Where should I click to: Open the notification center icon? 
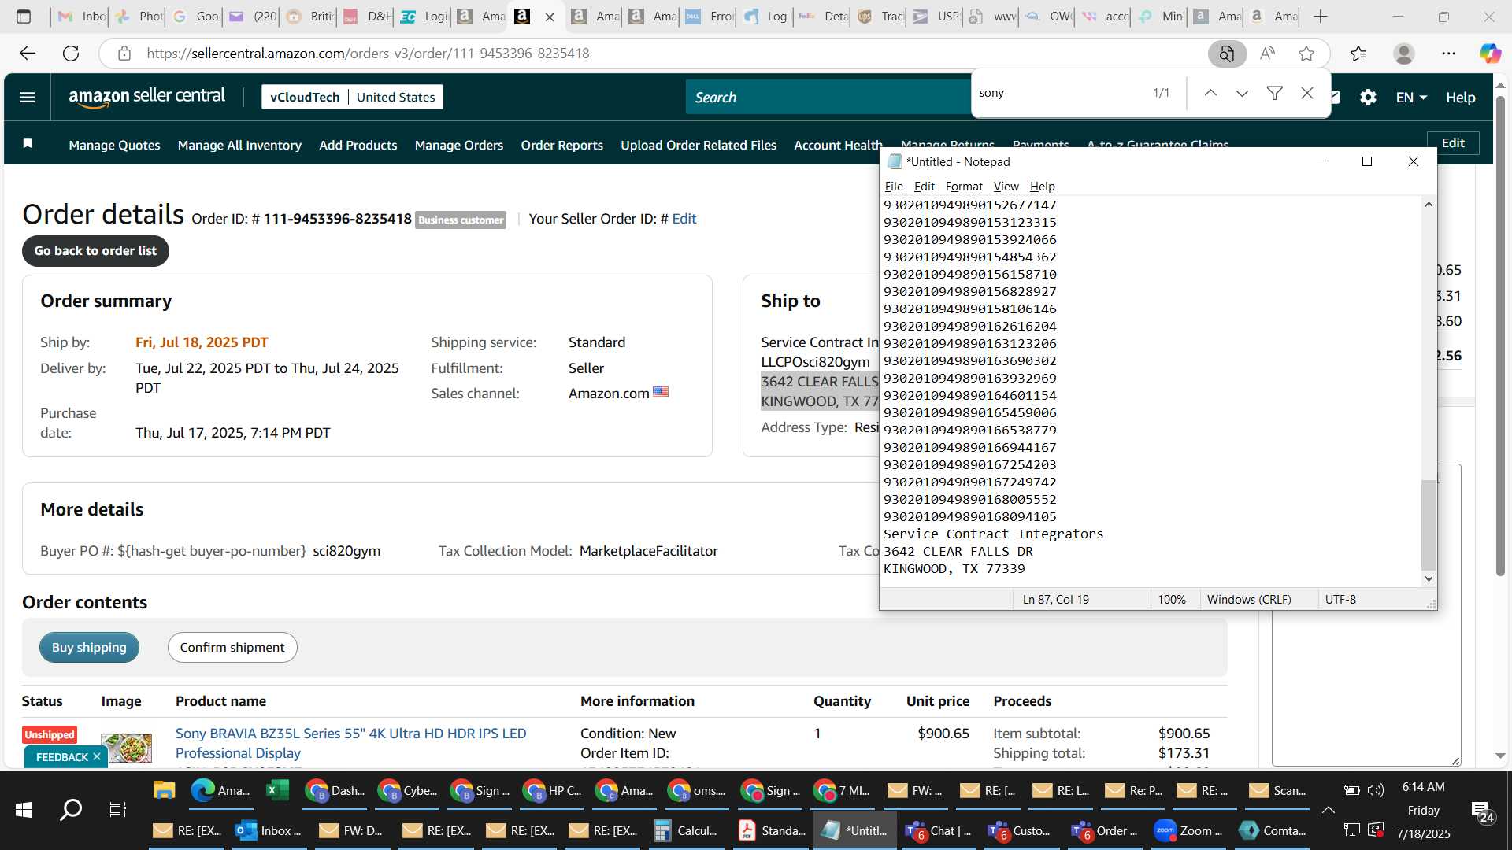(x=1482, y=811)
